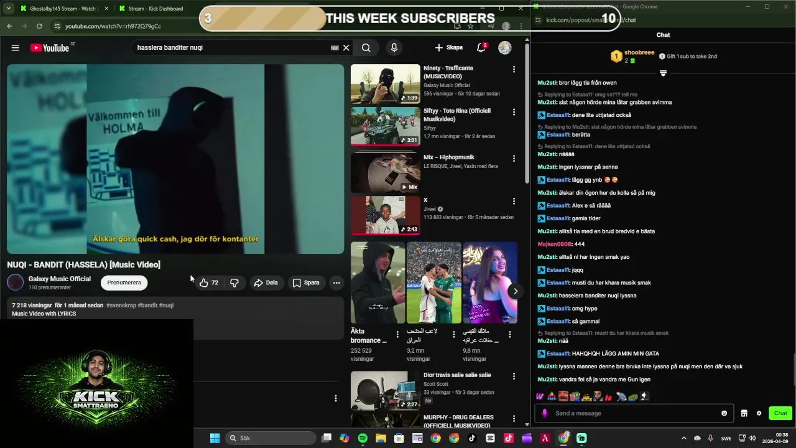
Task: Open Chrome tab search dropdown arrow
Action: click(x=8, y=9)
